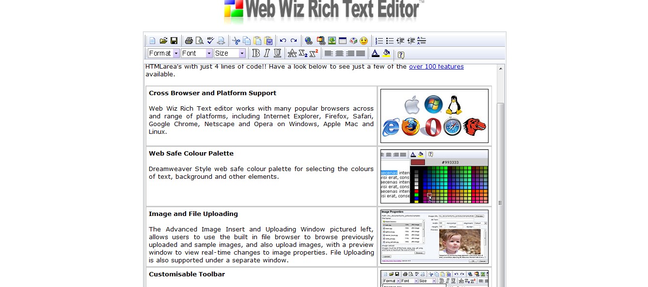648x287 pixels.
Task: Open the background highlight colour picker
Action: tap(386, 53)
